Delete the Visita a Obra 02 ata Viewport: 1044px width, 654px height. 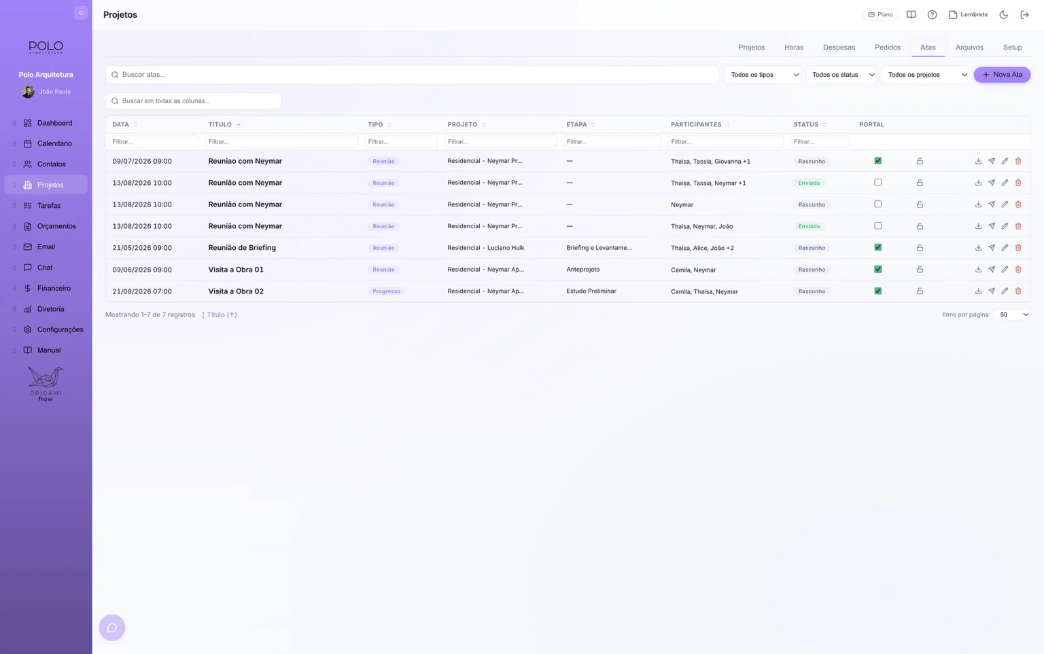click(1018, 291)
